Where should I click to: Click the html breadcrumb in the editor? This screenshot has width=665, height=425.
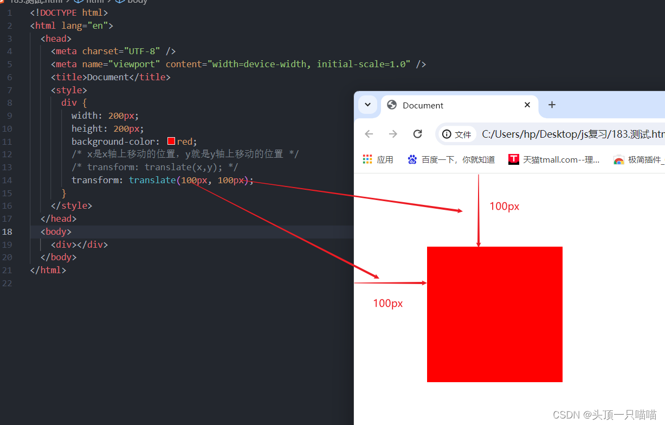(91, 2)
